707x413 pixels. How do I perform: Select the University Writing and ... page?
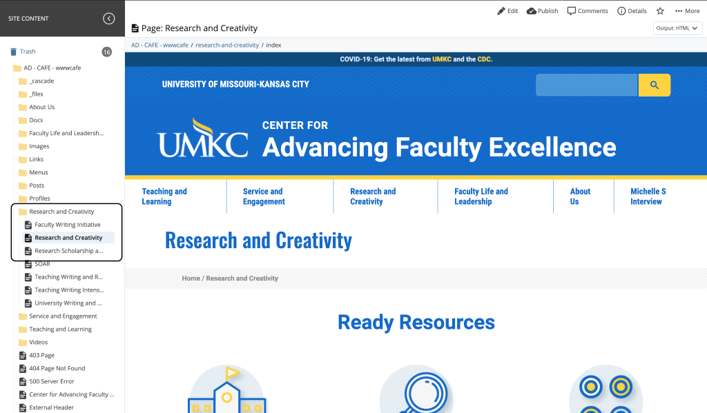[64, 303]
